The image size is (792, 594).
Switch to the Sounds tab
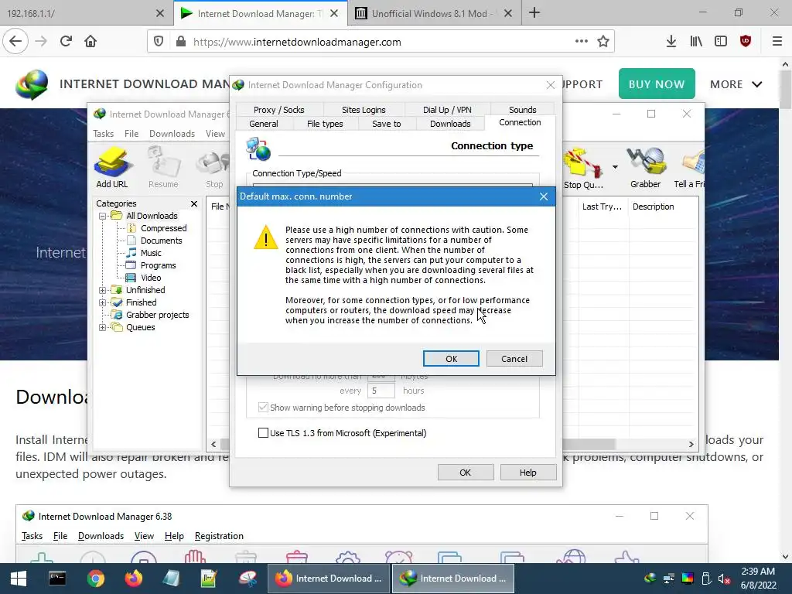[522, 110]
